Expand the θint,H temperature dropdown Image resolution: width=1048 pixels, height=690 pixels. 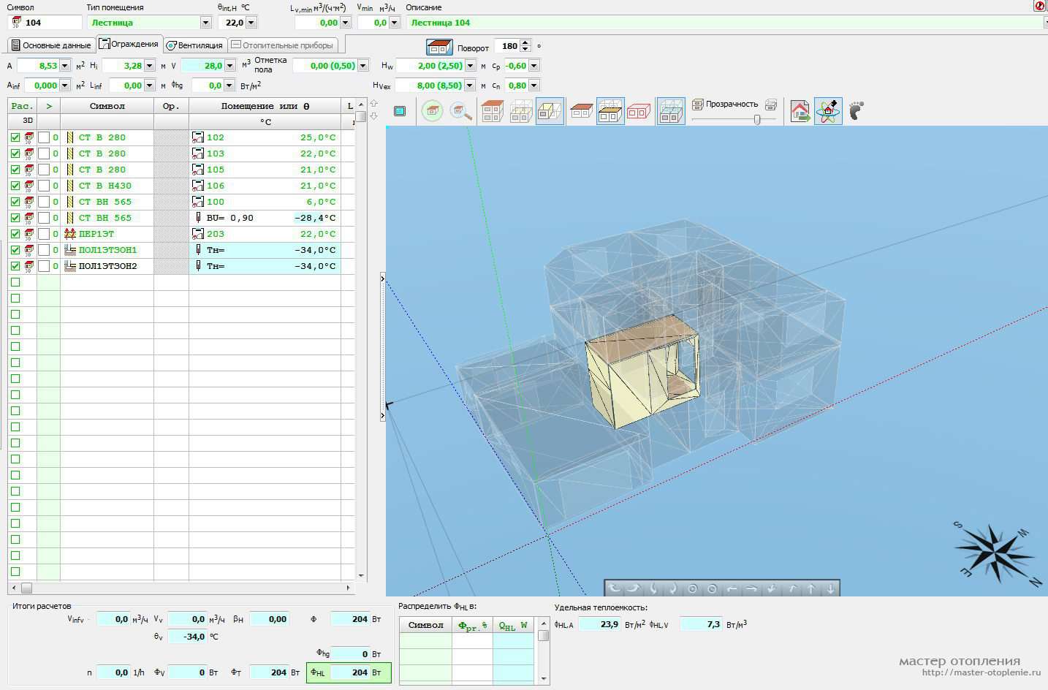[251, 23]
